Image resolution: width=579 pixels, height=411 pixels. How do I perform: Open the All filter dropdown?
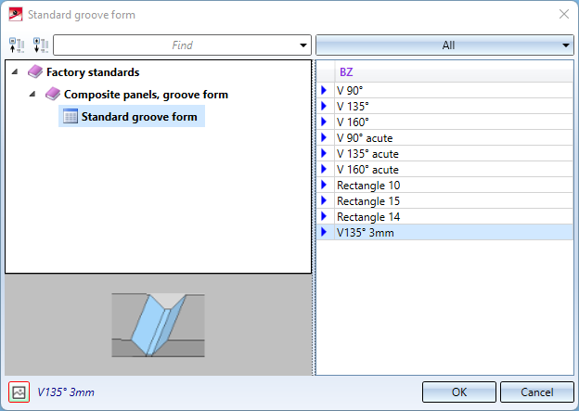pyautogui.click(x=444, y=45)
